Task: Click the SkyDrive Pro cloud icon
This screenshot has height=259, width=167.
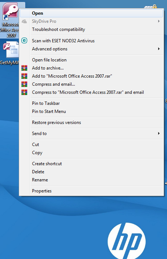Action: pyautogui.click(x=24, y=21)
